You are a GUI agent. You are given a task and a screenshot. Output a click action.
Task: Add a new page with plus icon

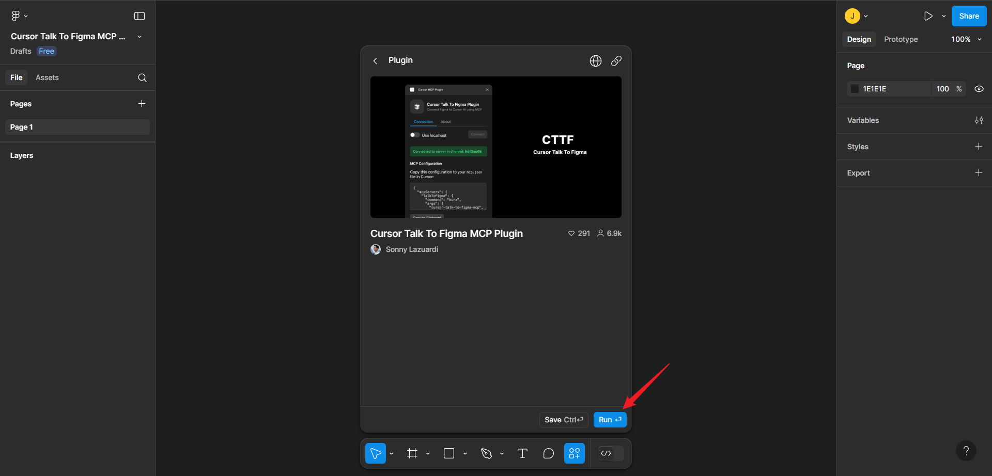coord(142,103)
